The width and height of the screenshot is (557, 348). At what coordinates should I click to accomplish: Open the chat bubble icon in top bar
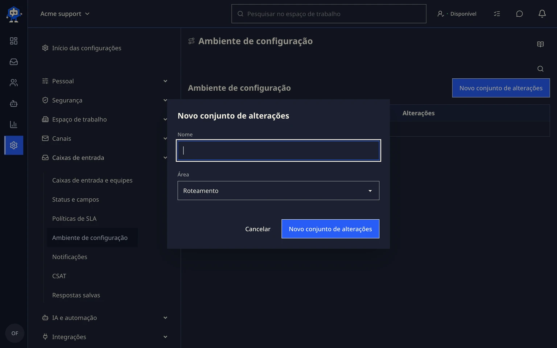pos(519,14)
